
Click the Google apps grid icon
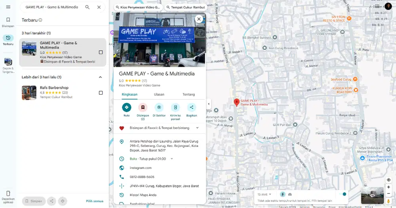(377, 6)
